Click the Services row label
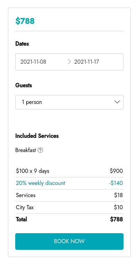 pos(26,195)
